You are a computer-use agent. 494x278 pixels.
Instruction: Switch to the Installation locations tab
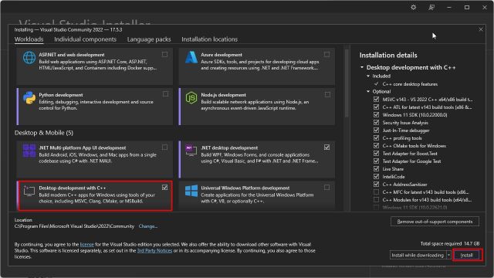(209, 39)
